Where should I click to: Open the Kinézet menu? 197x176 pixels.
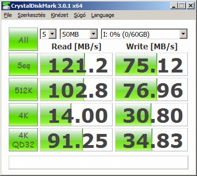point(60,15)
